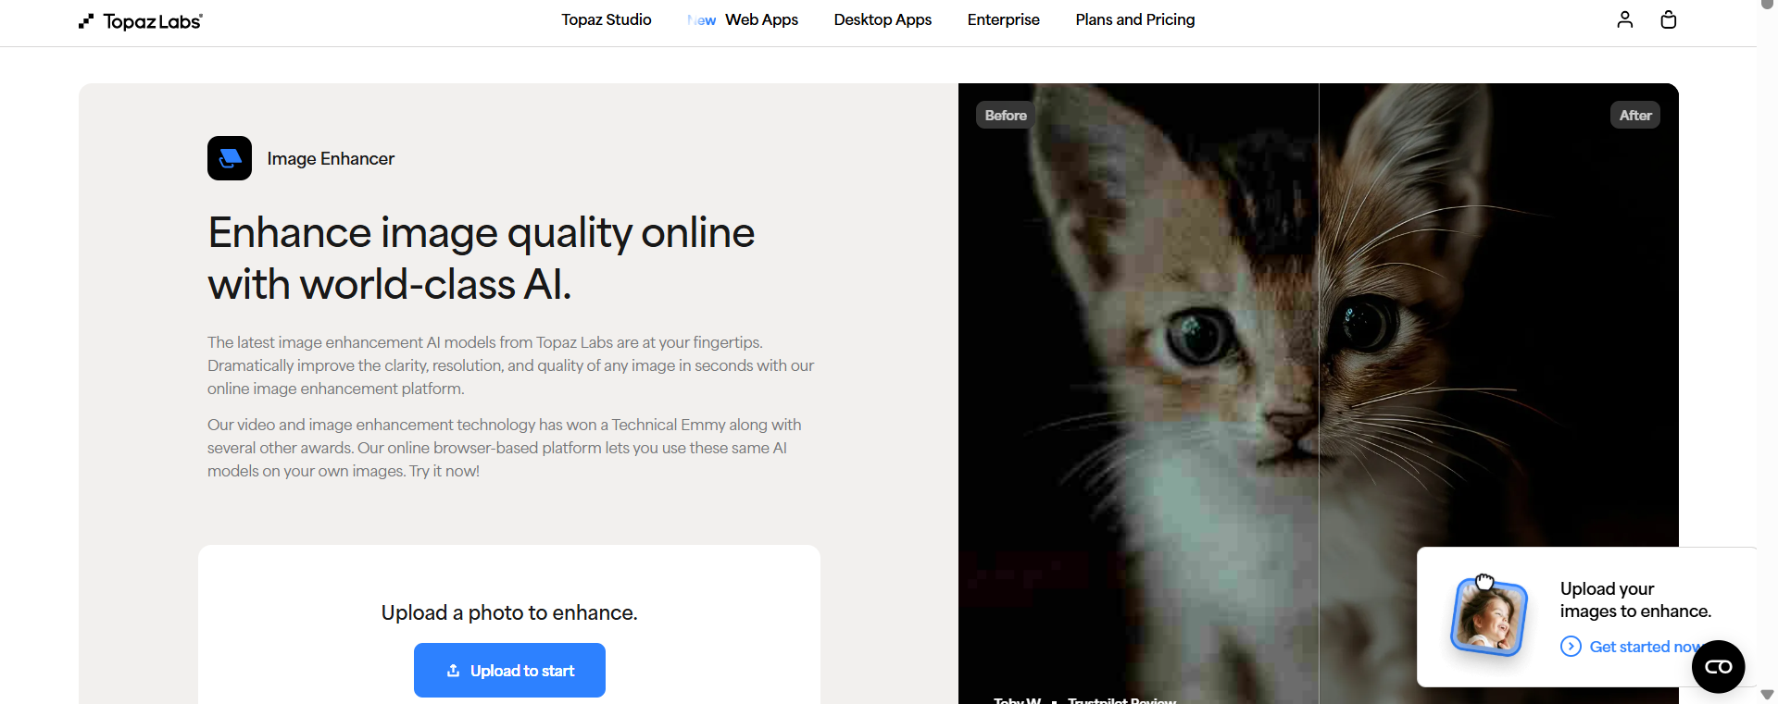The image size is (1778, 704).
Task: Go to Plans and Pricing
Action: click(1135, 19)
